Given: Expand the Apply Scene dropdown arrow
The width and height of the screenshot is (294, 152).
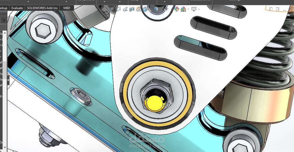Looking at the screenshot, I should [188, 9].
